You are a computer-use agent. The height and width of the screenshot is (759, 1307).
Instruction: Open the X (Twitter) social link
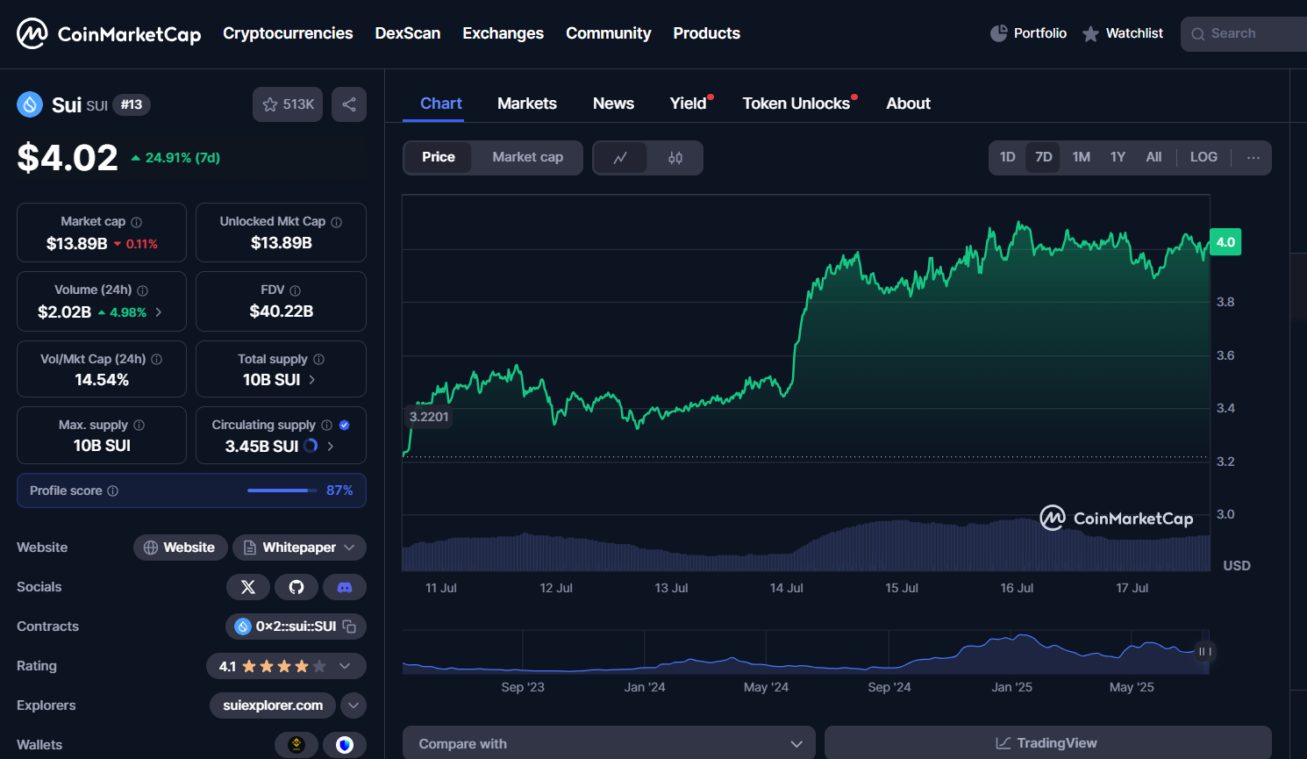tap(248, 587)
